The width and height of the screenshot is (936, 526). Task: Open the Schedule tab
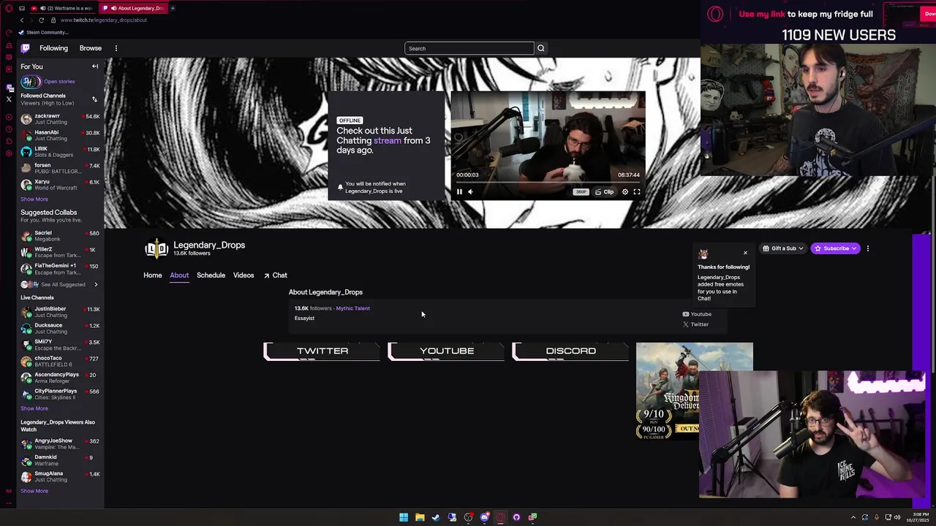tap(211, 275)
